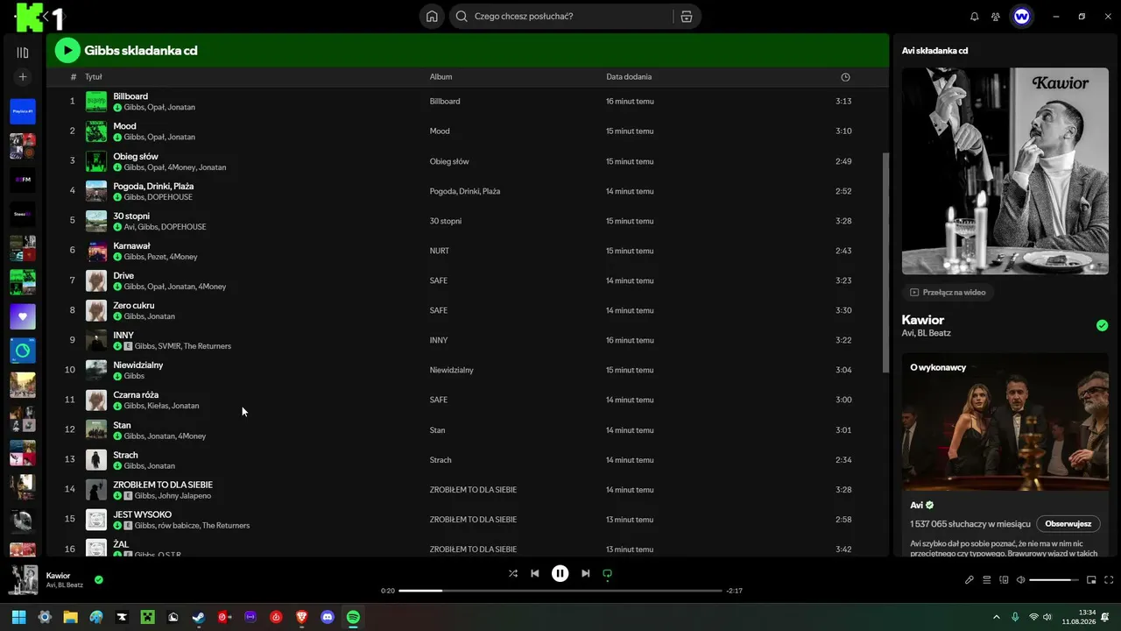Open now playing album thumbnail in bottom bar

click(24, 579)
